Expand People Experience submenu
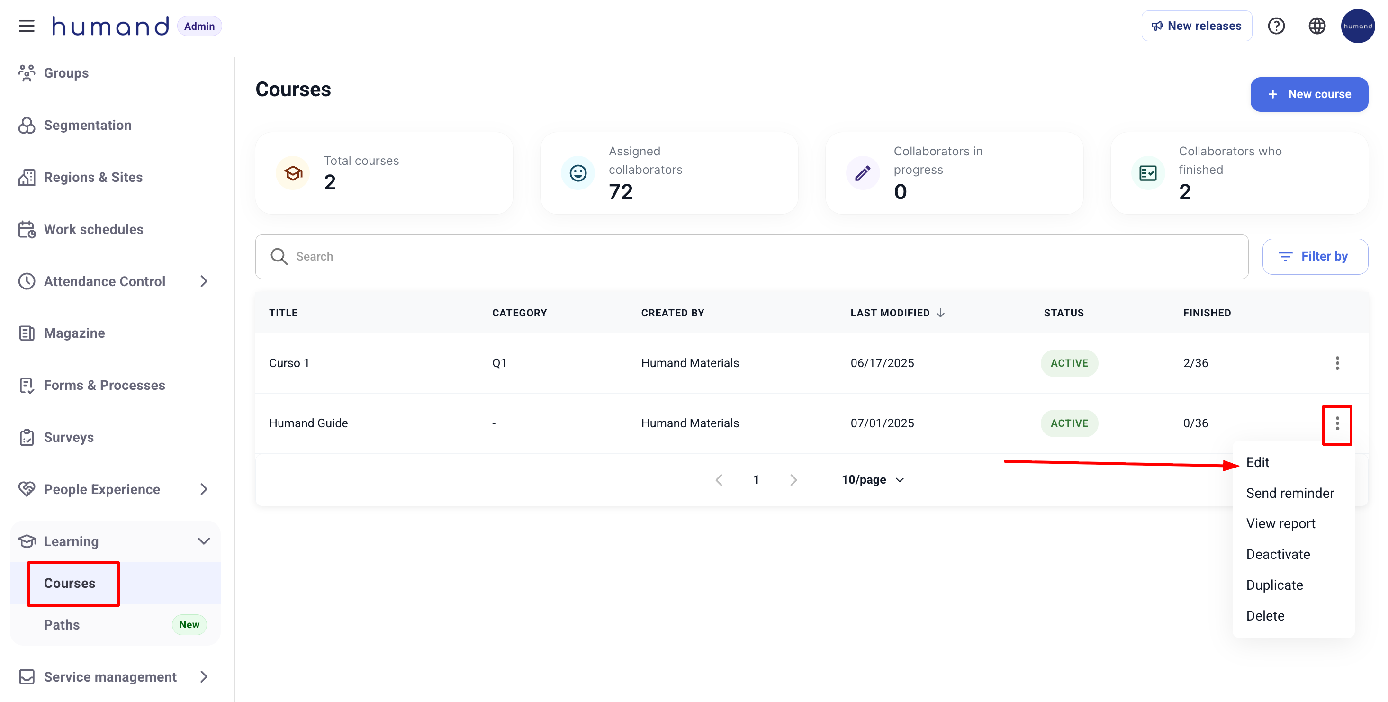This screenshot has height=702, width=1388. point(204,489)
